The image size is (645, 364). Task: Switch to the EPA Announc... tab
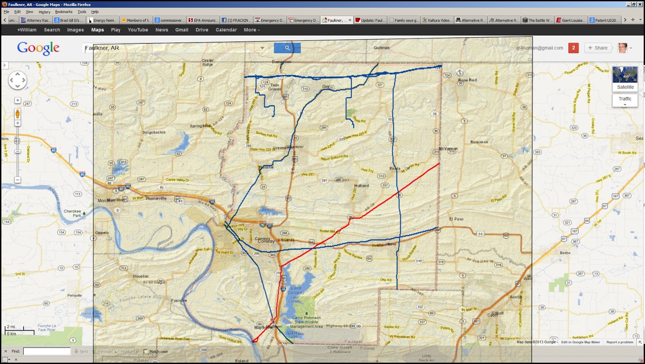203,20
